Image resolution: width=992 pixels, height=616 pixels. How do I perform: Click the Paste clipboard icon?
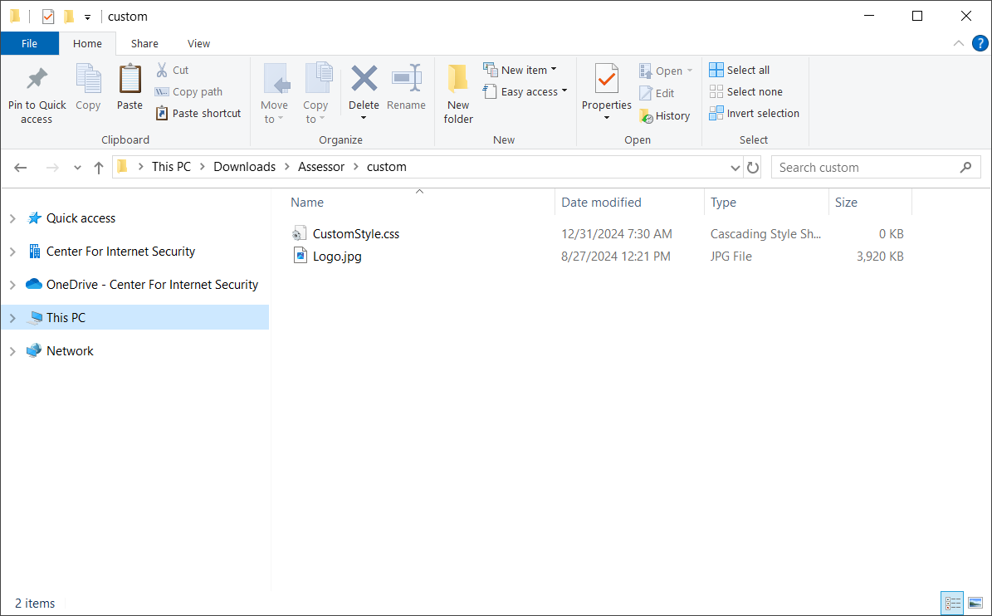(x=129, y=80)
